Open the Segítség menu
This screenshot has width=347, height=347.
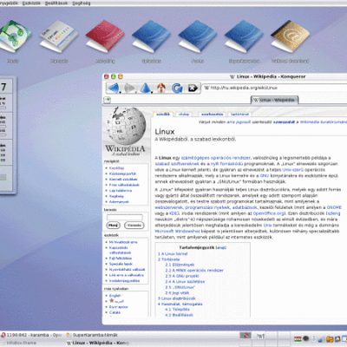coord(82,3)
